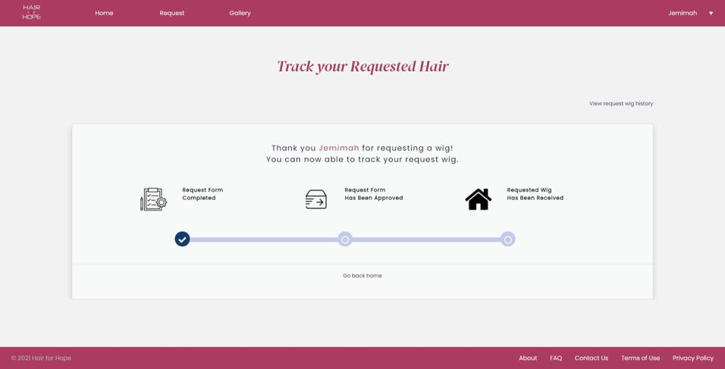The width and height of the screenshot is (725, 369).
Task: Select the middle approval step circle
Action: tap(345, 239)
